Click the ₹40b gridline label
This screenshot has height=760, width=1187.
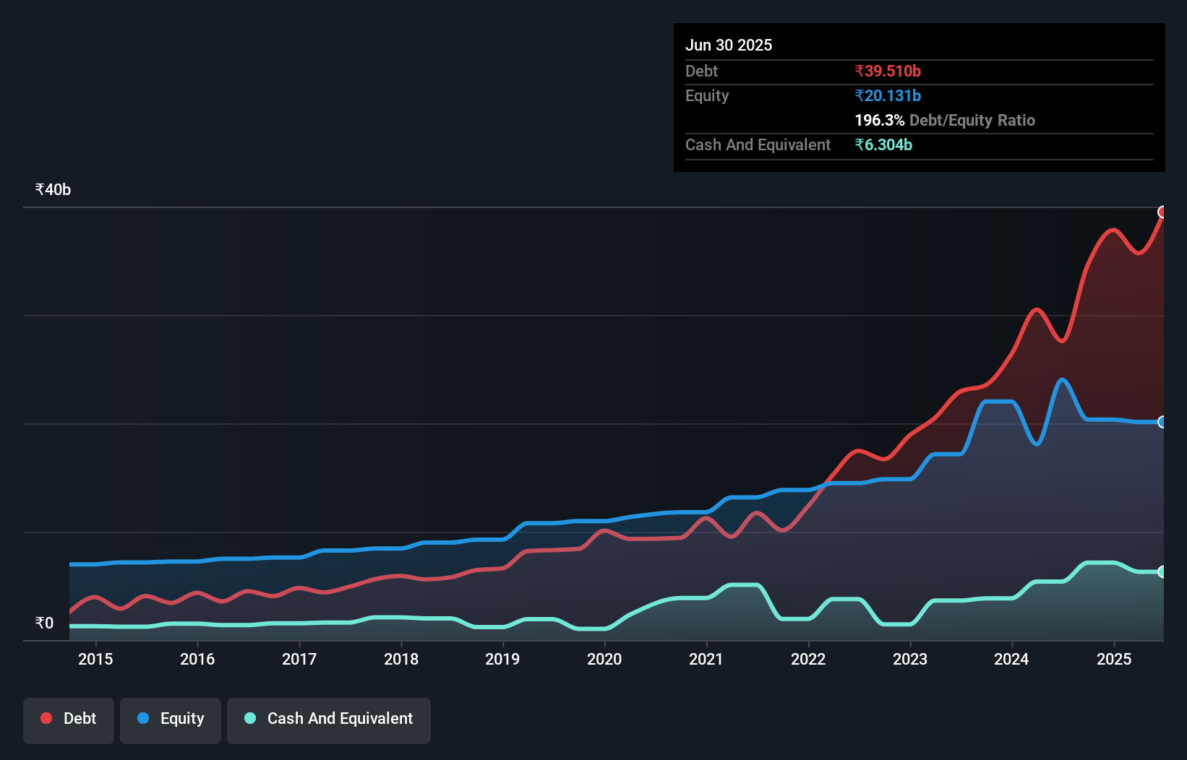click(x=51, y=189)
